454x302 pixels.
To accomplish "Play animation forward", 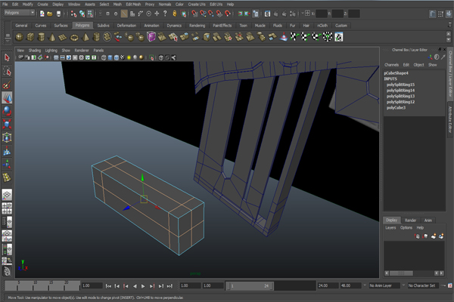I will pyautogui.click(x=143, y=286).
